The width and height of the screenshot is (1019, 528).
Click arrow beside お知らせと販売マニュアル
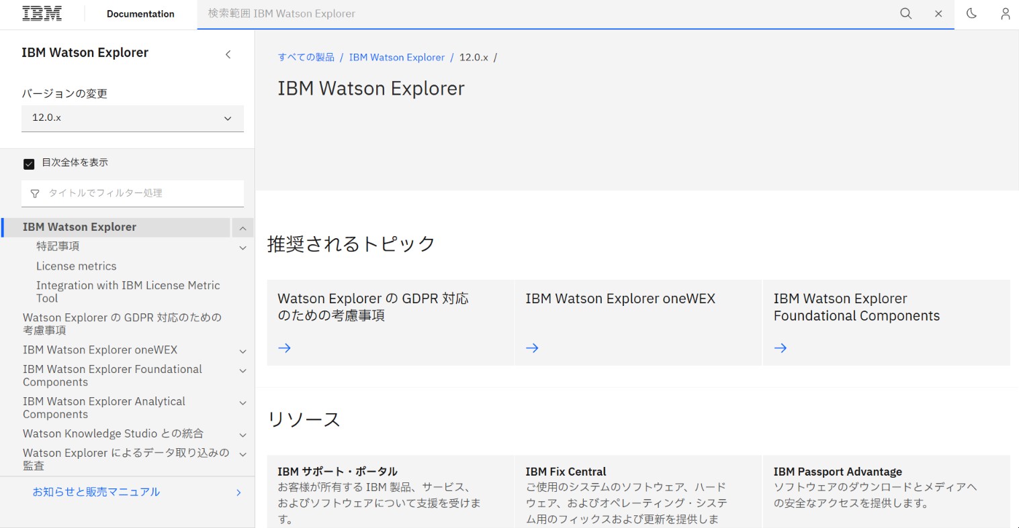pos(238,492)
